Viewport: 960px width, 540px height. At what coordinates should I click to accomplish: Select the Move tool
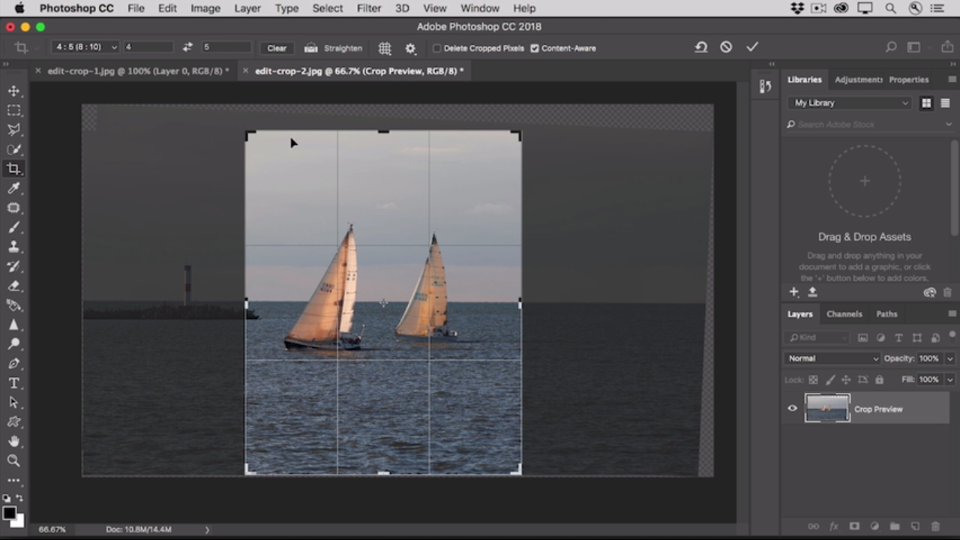pos(13,91)
